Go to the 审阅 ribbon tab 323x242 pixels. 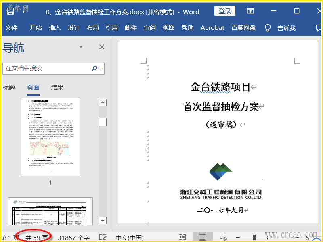pos(150,28)
